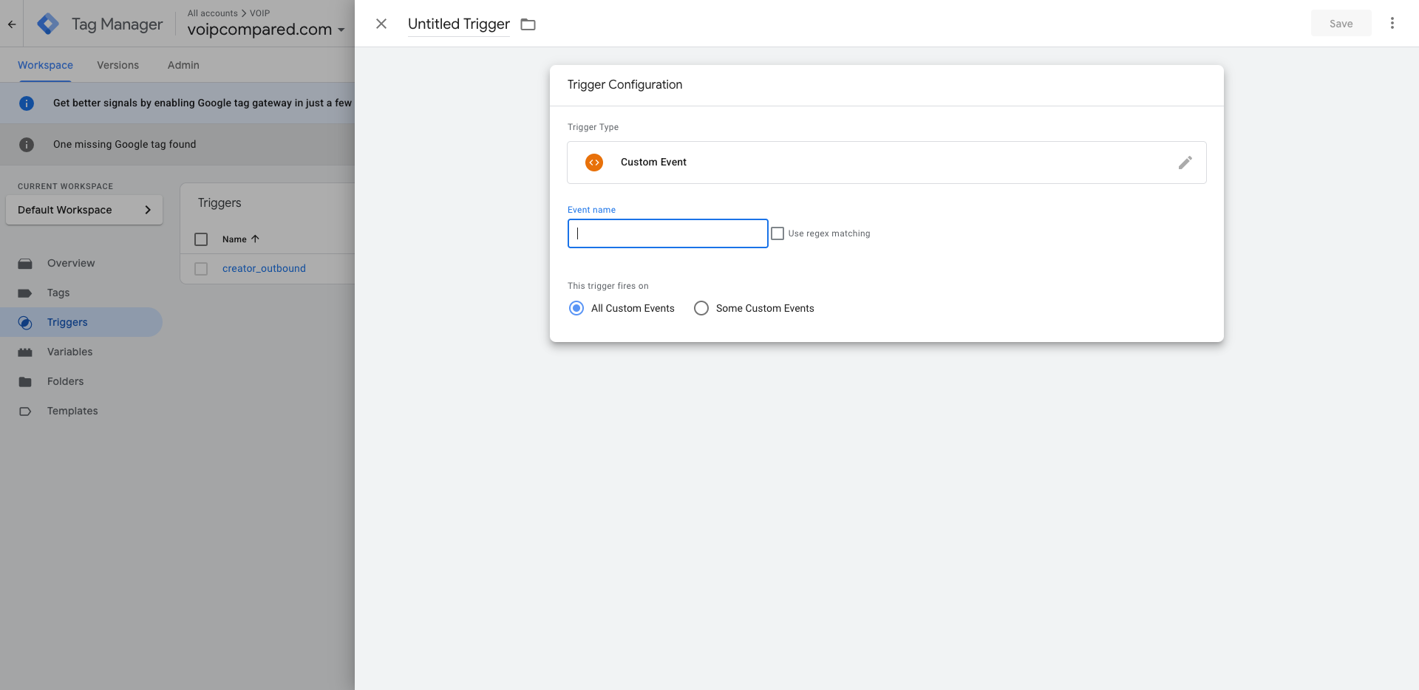
Task: Select the Some Custom Events radio option
Action: coord(701,308)
